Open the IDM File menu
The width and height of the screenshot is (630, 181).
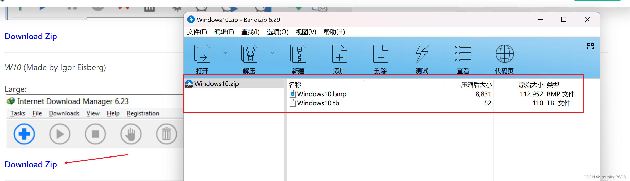point(37,113)
